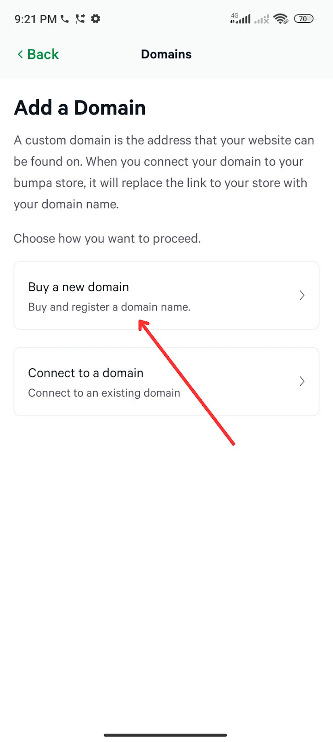This screenshot has width=333, height=742.
Task: Open the chevron on Connect to a domain
Action: coord(302,381)
